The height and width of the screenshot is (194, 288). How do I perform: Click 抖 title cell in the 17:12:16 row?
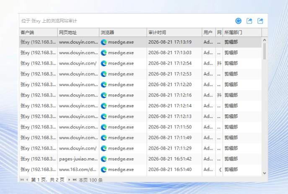coord(219,95)
